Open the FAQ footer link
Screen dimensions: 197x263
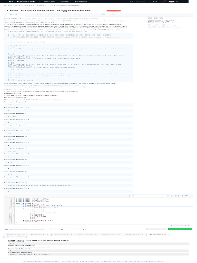click(83, 261)
